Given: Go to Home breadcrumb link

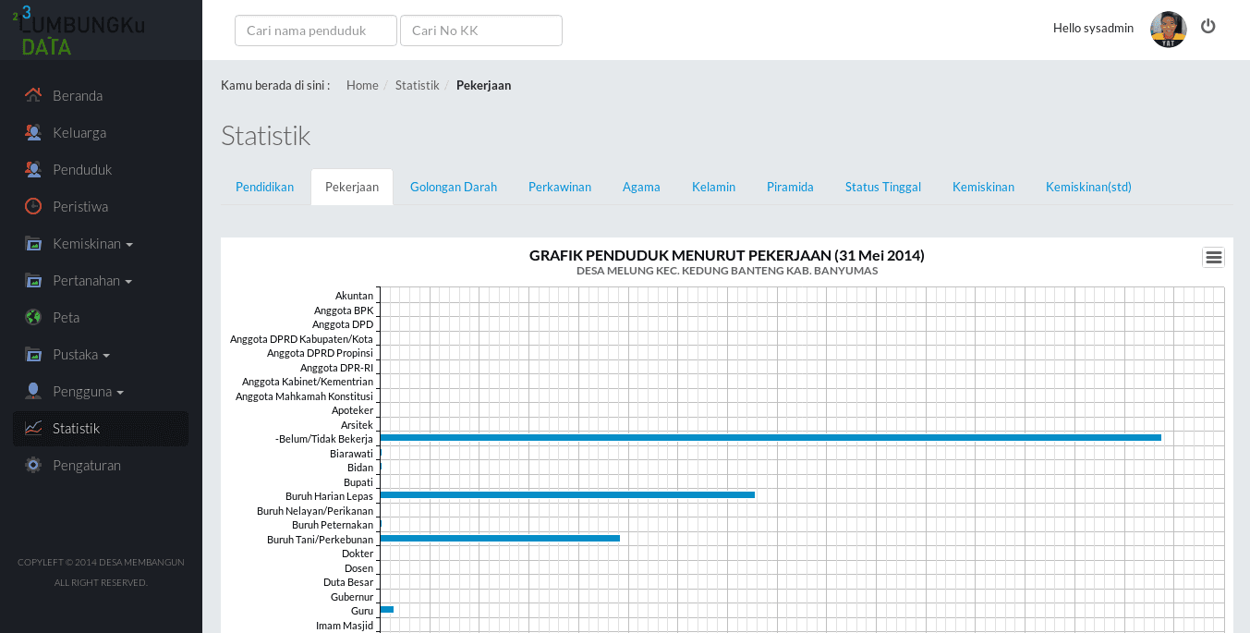Looking at the screenshot, I should (362, 85).
